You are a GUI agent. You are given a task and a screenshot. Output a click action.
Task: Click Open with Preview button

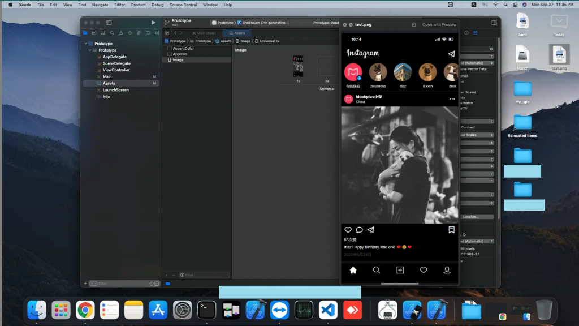pyautogui.click(x=439, y=25)
